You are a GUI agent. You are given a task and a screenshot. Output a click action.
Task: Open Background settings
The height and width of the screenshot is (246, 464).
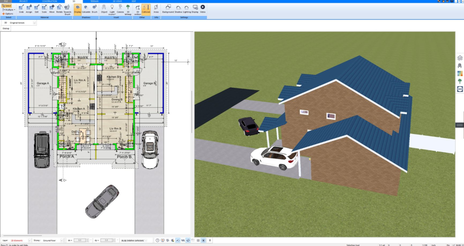point(168,9)
